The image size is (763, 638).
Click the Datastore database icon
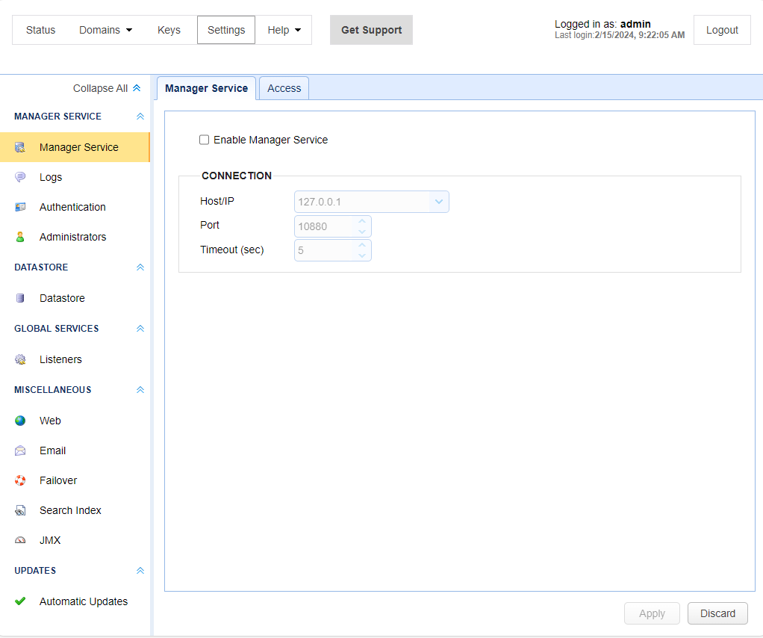tap(20, 298)
